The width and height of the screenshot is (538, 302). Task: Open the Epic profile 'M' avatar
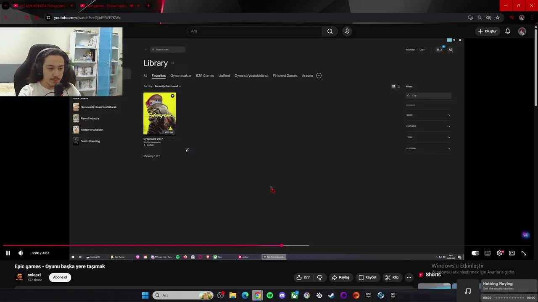coord(450,49)
